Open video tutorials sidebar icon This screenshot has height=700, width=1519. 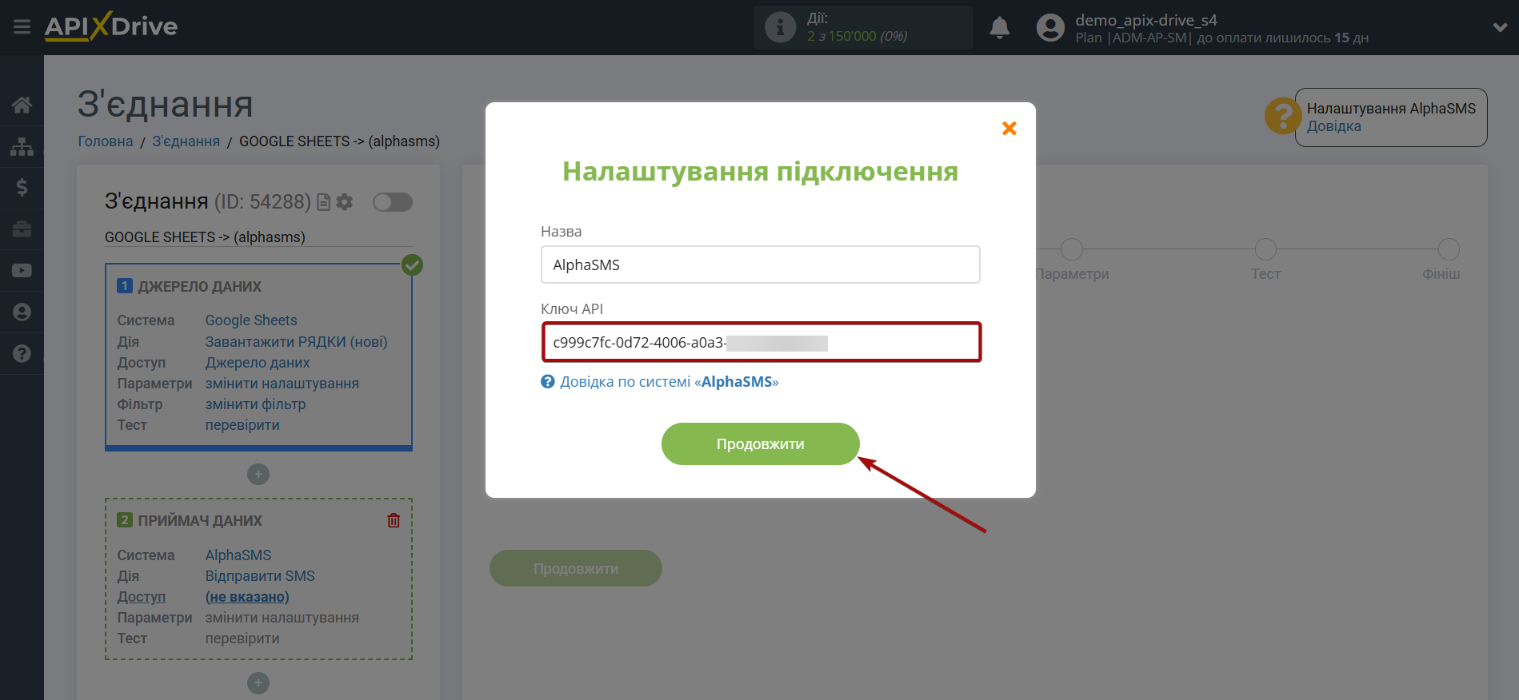(x=22, y=271)
